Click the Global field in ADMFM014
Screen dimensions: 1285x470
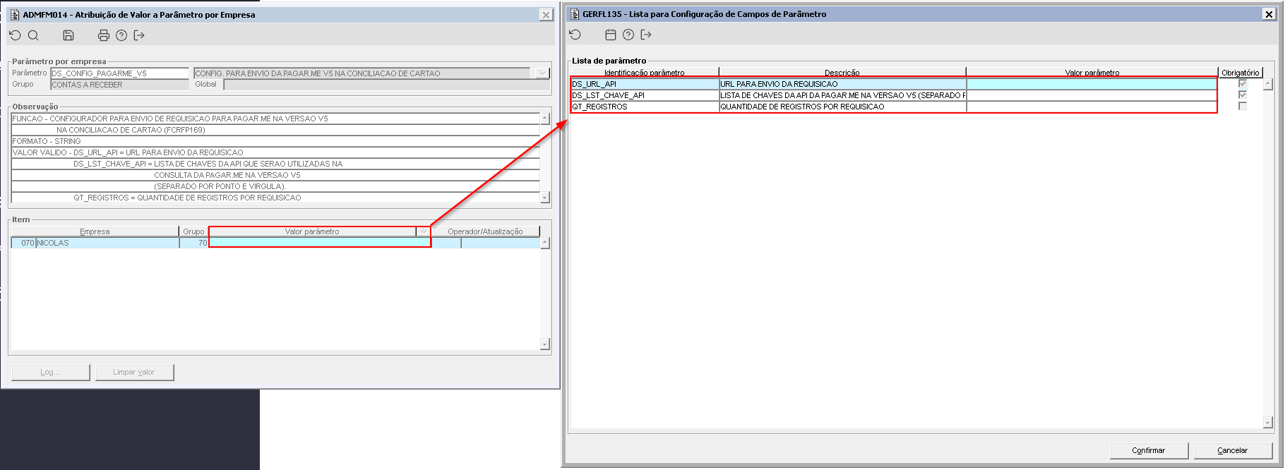(386, 85)
